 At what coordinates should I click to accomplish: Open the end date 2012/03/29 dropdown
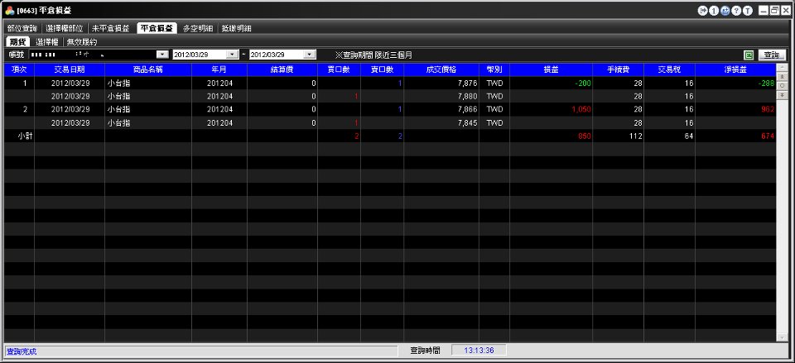tap(309, 55)
